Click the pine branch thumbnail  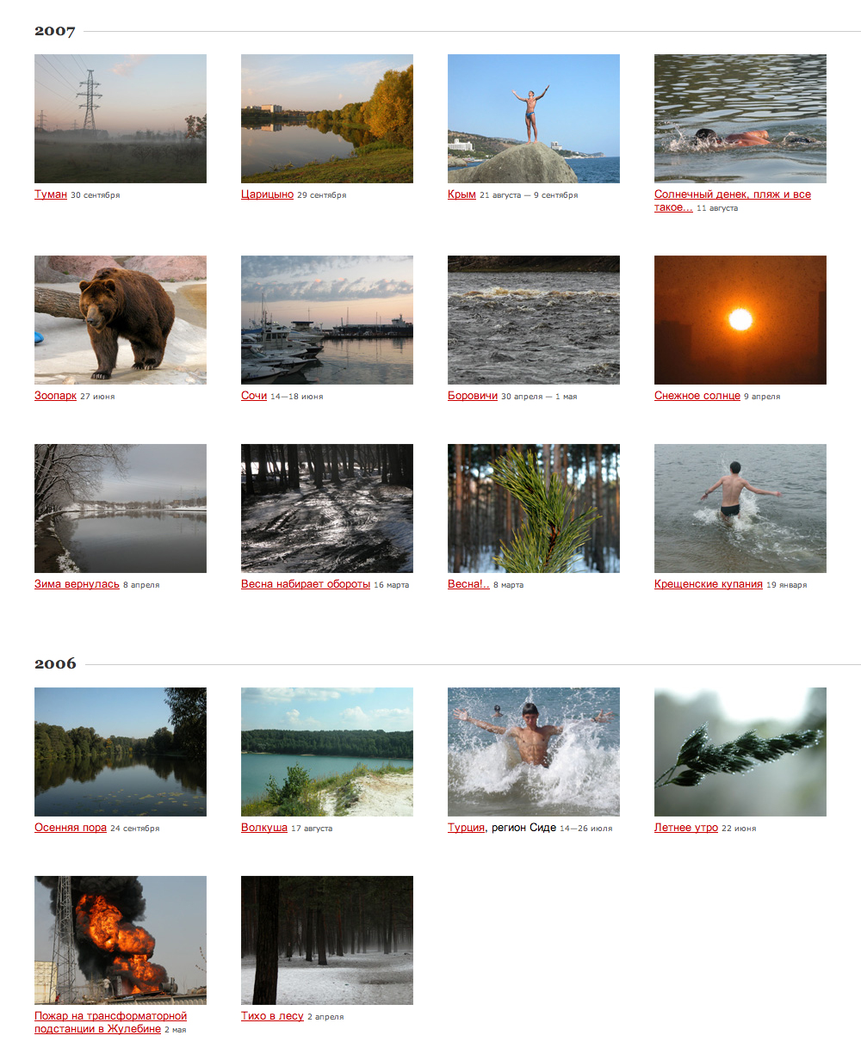(x=534, y=508)
